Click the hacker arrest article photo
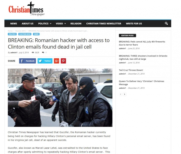This screenshot has width=181, height=154. (x=60, y=98)
